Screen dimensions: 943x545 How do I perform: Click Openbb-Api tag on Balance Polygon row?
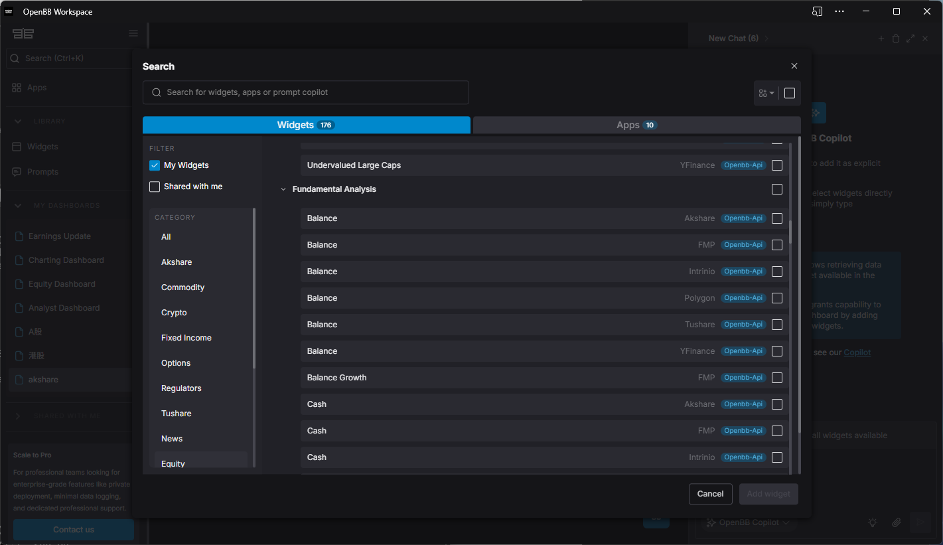click(x=743, y=298)
